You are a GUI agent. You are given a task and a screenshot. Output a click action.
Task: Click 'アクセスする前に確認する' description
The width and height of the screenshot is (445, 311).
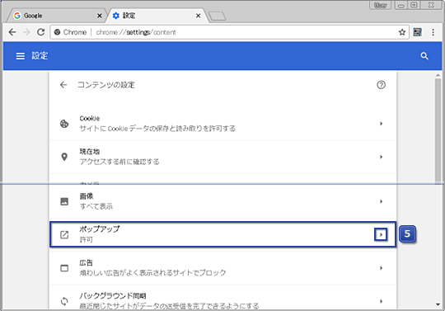tap(119, 162)
